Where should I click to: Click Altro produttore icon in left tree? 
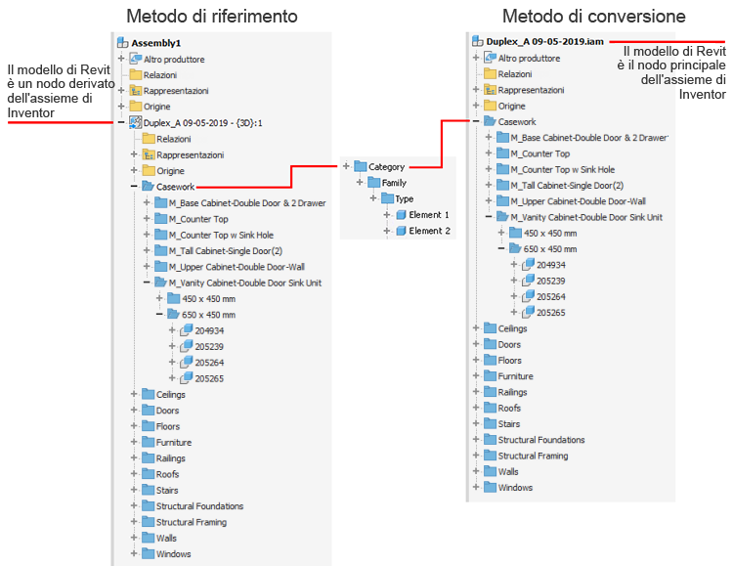pos(136,59)
